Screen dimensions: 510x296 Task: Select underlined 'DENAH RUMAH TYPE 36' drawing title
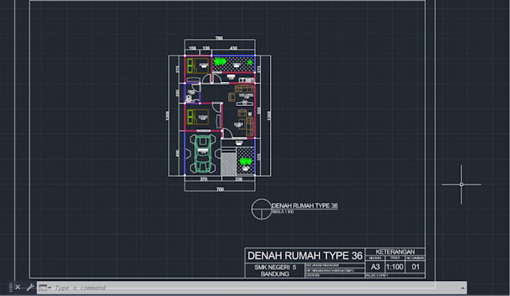(x=304, y=206)
